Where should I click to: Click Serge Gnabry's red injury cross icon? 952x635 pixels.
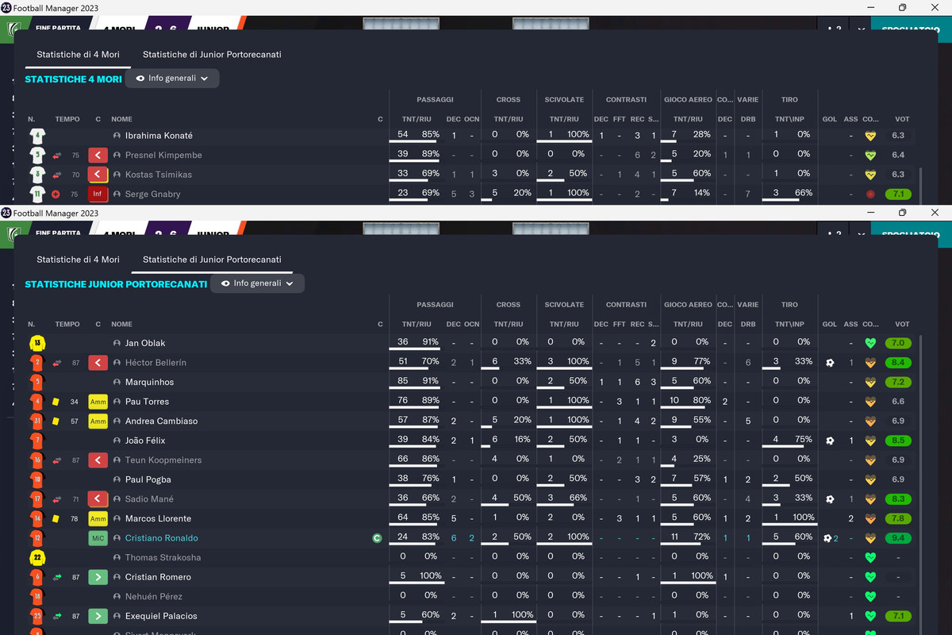(56, 194)
